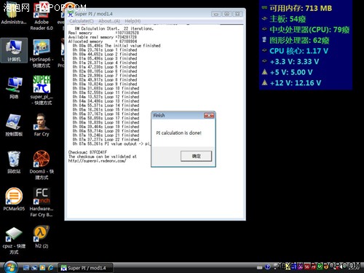Click the 主板 54 temperature reading
This screenshot has width=364, height=273.
(288, 19)
